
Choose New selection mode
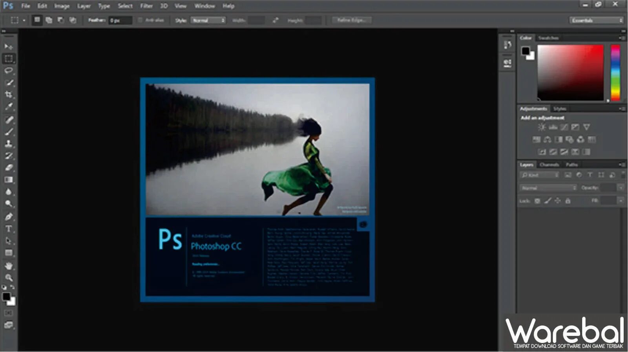[x=37, y=20]
